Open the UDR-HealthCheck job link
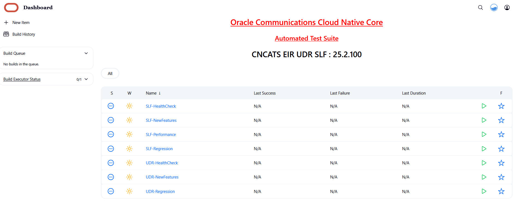 tap(162, 163)
